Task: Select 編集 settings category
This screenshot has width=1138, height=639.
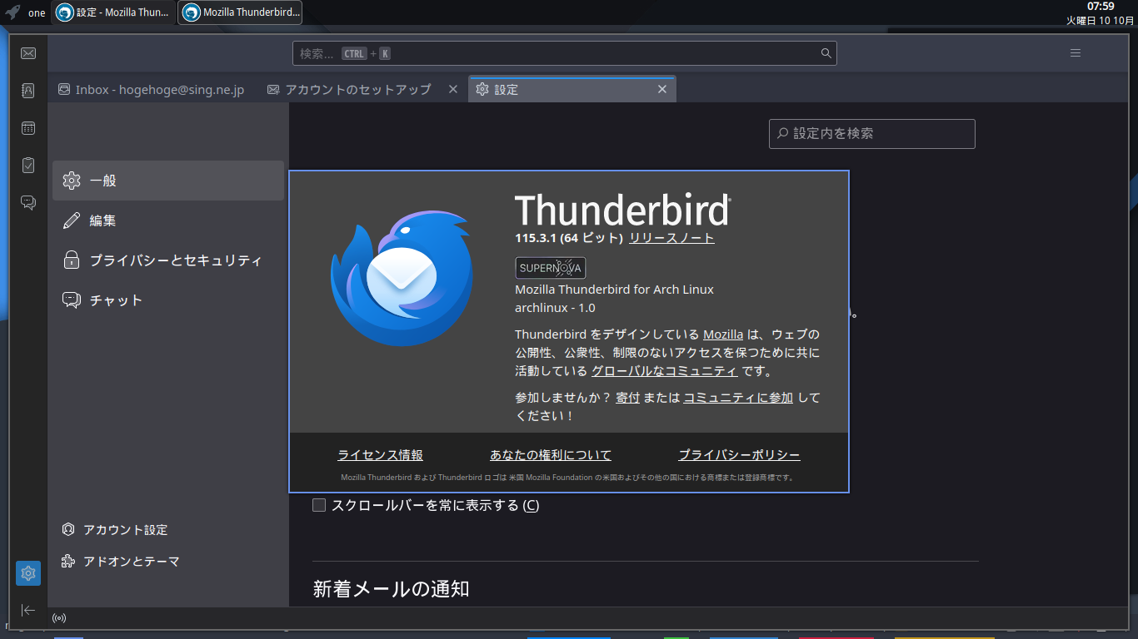Action: 168,220
